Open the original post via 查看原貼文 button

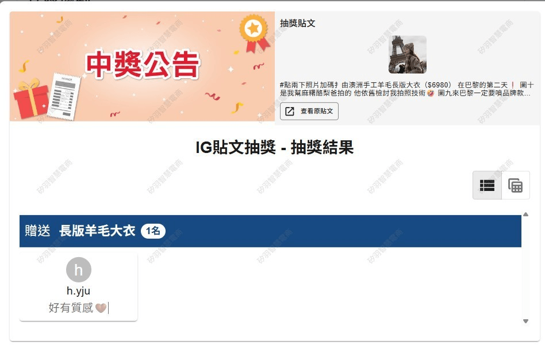pyautogui.click(x=309, y=111)
